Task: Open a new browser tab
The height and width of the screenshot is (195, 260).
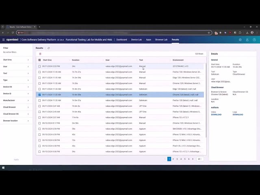Action: [39, 27]
